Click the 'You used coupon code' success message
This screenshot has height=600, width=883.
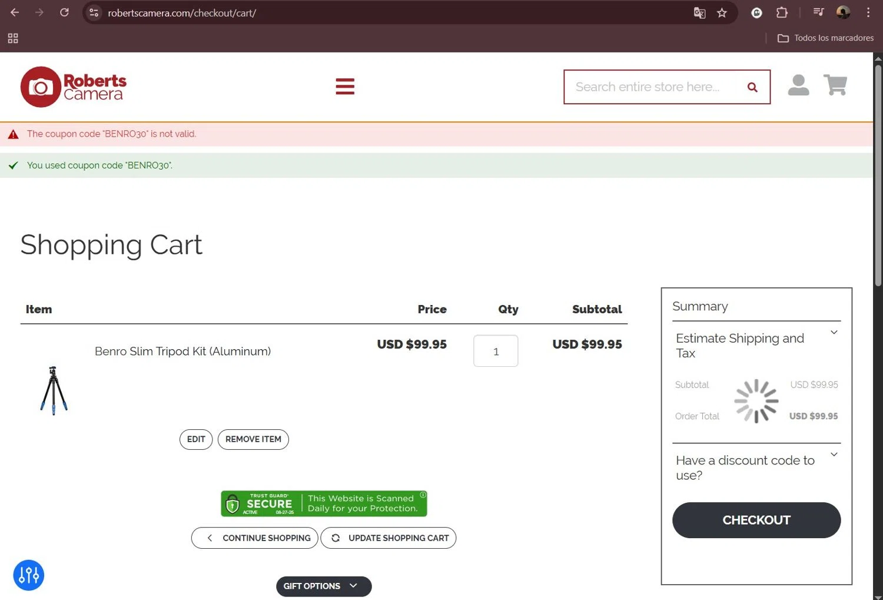point(99,165)
